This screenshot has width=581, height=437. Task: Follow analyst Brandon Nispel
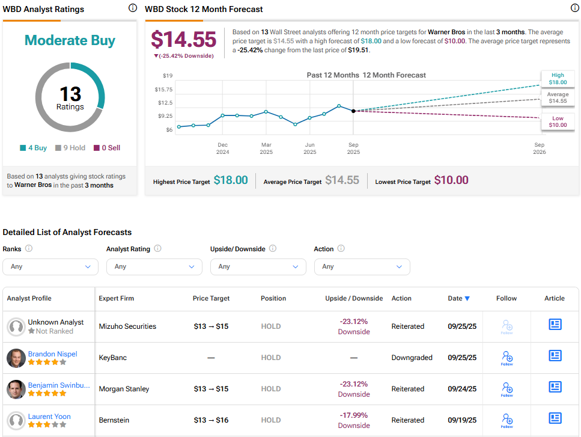click(507, 358)
